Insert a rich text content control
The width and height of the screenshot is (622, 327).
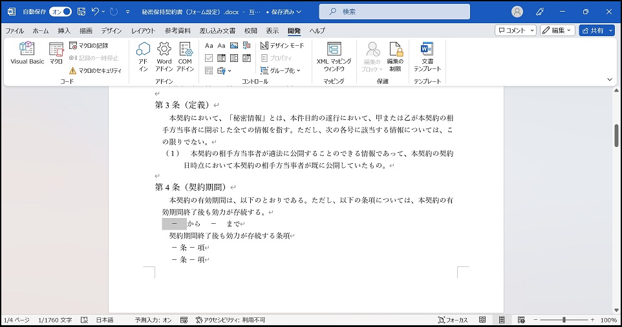[x=209, y=46]
